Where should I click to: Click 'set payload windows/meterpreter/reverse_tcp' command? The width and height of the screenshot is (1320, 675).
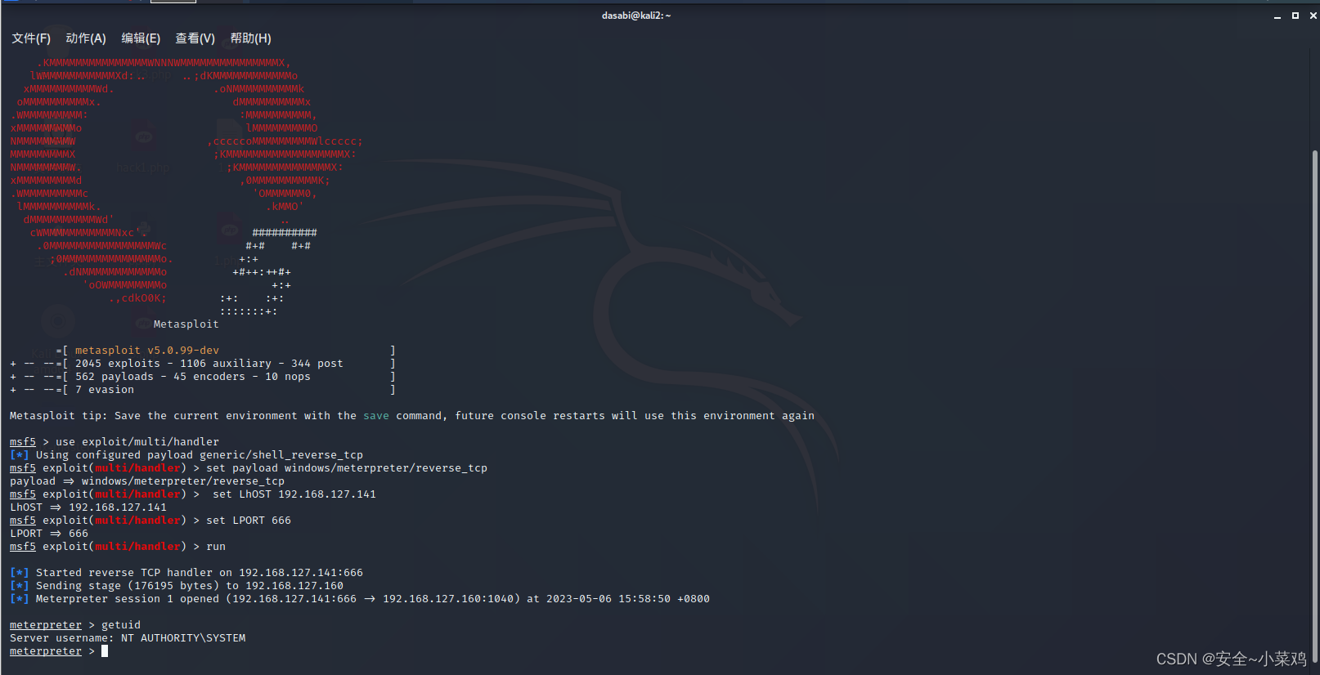(347, 468)
